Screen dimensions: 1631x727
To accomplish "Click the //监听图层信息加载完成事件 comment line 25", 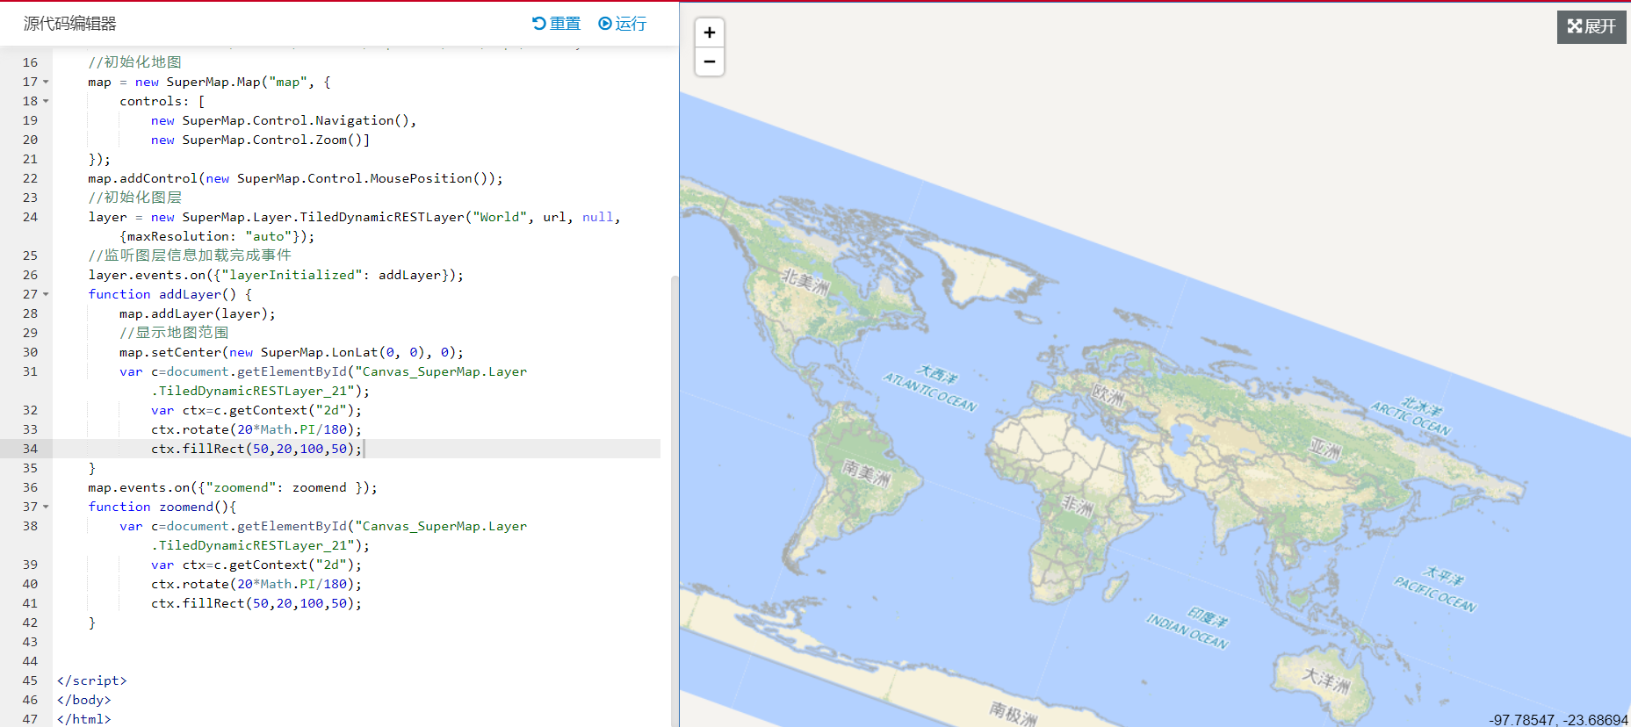I will [190, 256].
